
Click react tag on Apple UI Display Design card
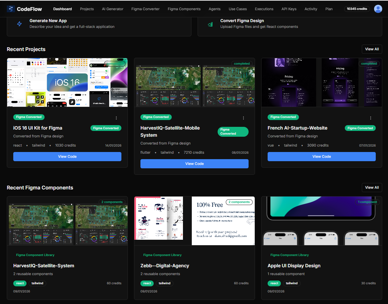pyautogui.click(x=274, y=283)
